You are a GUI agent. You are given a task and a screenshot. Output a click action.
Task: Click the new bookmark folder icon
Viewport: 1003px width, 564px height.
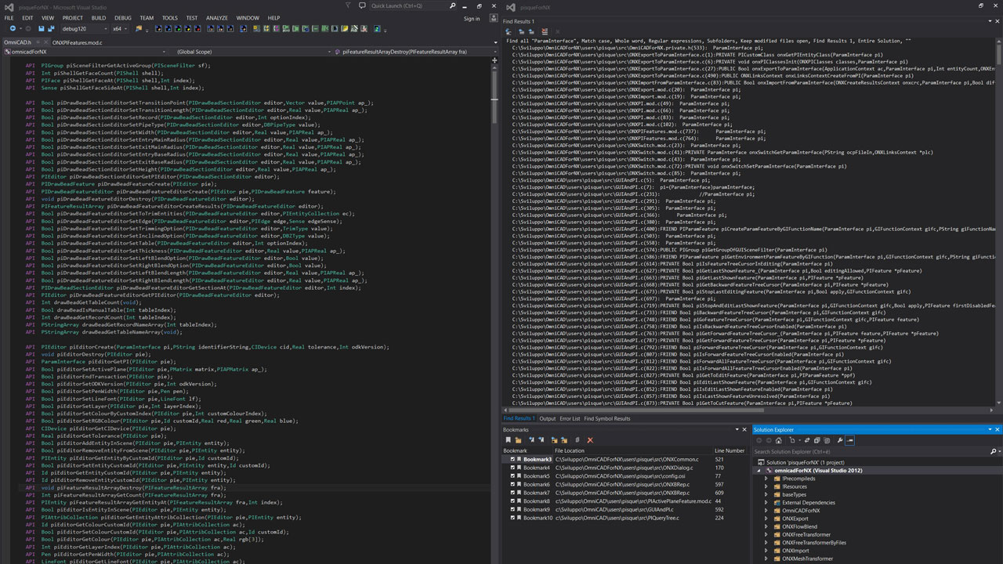click(x=518, y=440)
